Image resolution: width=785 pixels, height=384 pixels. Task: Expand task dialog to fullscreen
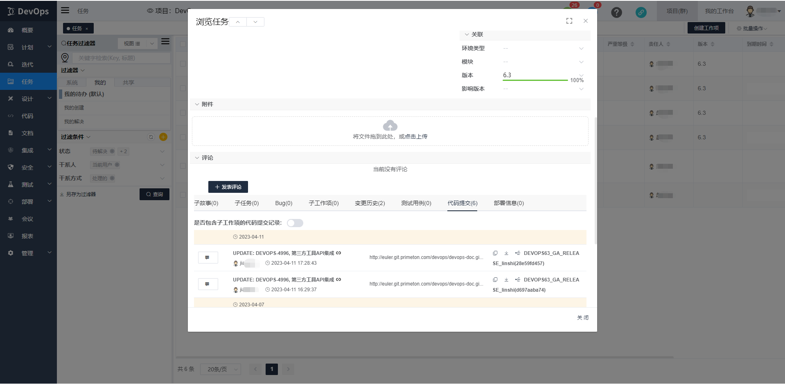pyautogui.click(x=569, y=21)
